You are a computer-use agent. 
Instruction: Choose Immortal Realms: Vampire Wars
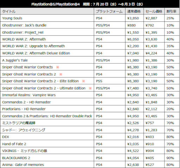(29, 95)
